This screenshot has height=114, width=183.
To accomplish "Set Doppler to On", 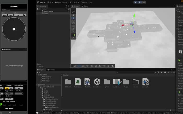I will [11, 88].
